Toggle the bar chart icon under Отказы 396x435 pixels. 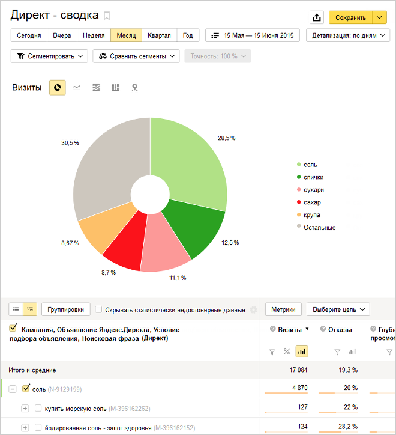(x=352, y=351)
